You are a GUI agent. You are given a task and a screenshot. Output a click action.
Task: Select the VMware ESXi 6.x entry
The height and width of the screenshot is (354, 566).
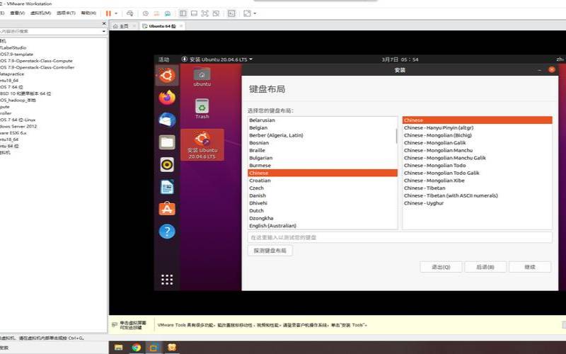click(13, 133)
